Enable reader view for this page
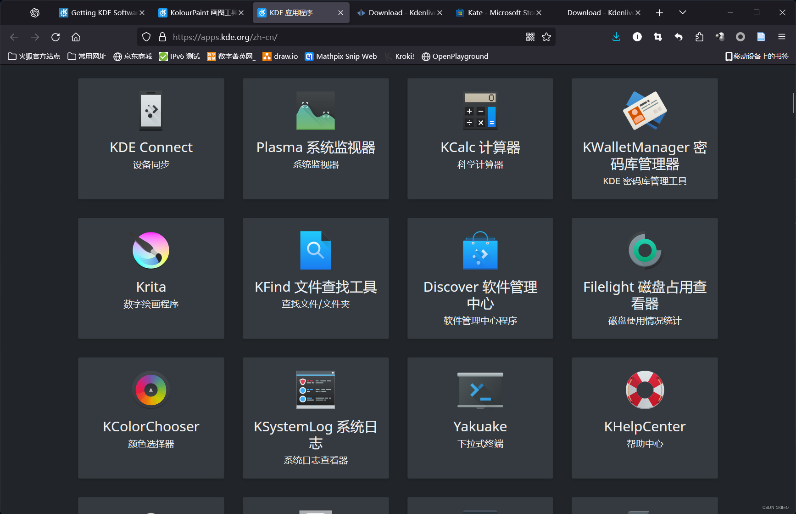 [761, 37]
